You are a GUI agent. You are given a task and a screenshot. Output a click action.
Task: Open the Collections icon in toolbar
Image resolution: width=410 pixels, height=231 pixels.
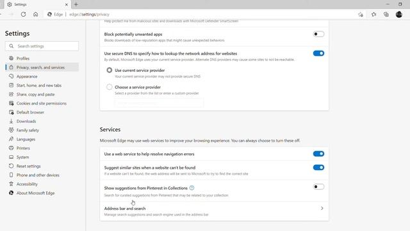386,14
